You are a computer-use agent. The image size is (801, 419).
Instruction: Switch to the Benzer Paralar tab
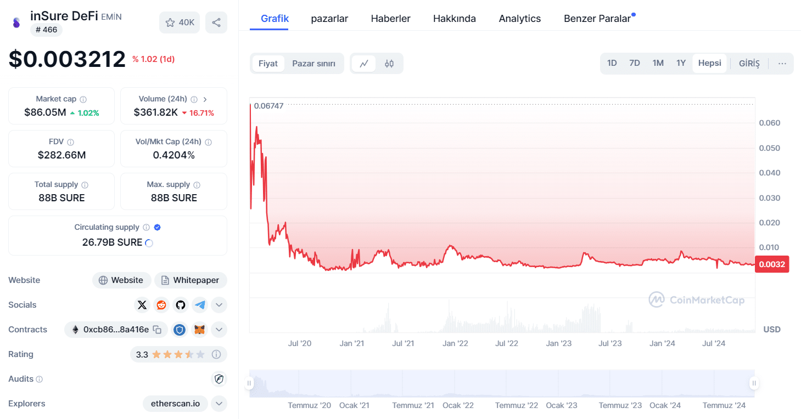tap(597, 19)
